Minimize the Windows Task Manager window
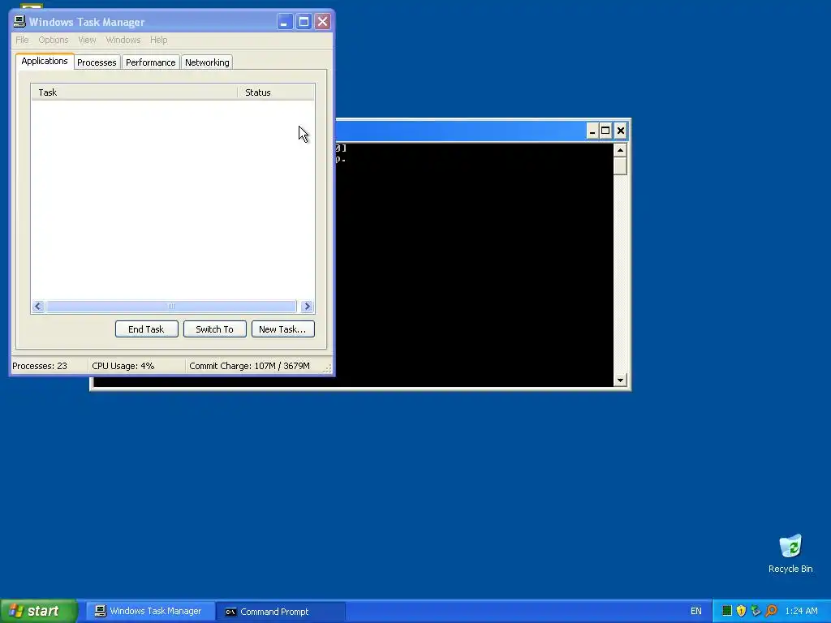Screen dimensions: 831x623 tap(285, 22)
